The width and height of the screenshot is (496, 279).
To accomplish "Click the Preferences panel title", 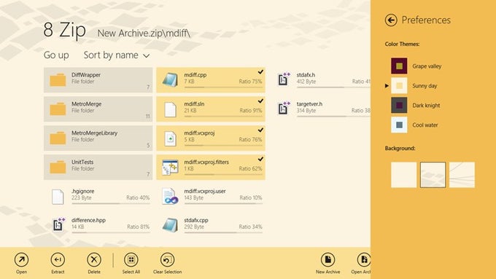I will point(426,20).
